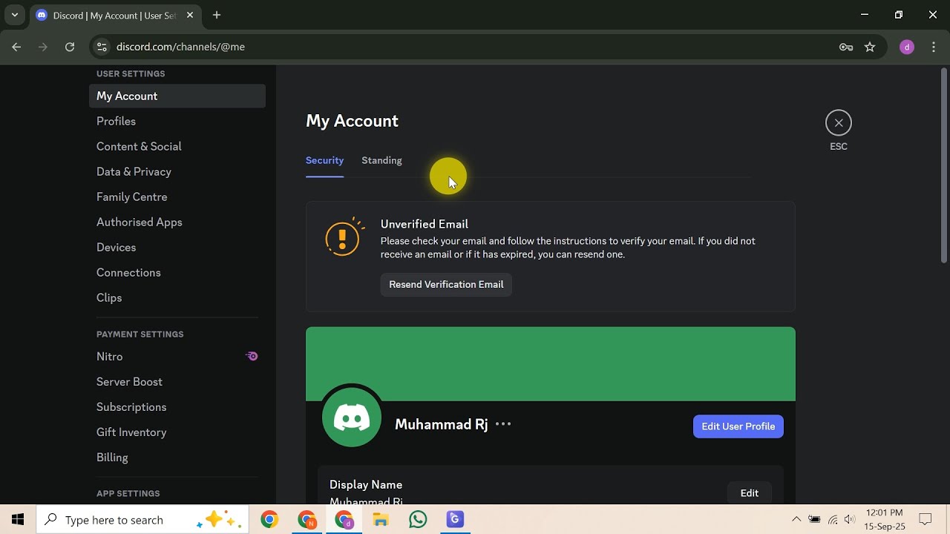This screenshot has width=950, height=534.
Task: Open Profiles settings
Action: pyautogui.click(x=177, y=122)
